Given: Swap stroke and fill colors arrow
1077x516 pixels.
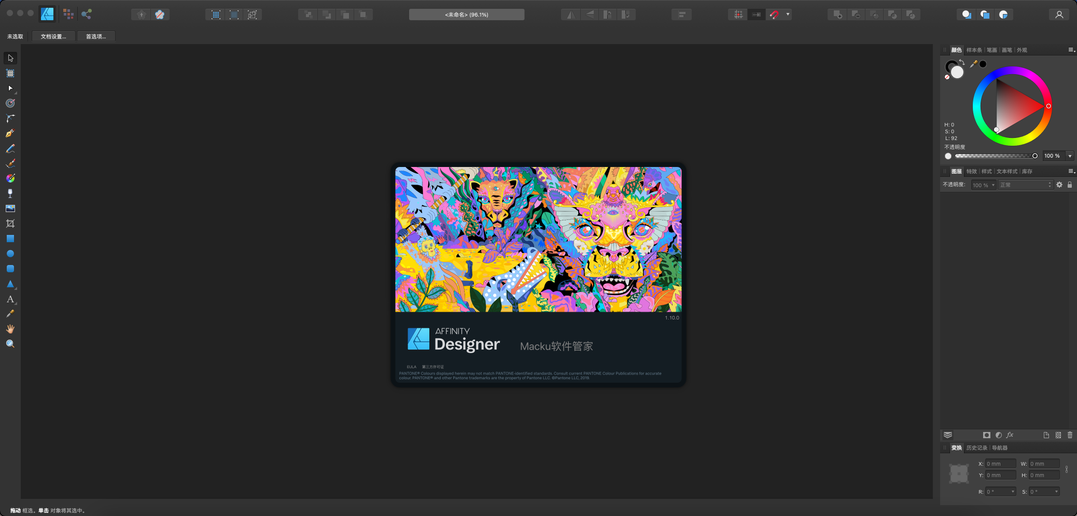Looking at the screenshot, I should click(962, 62).
